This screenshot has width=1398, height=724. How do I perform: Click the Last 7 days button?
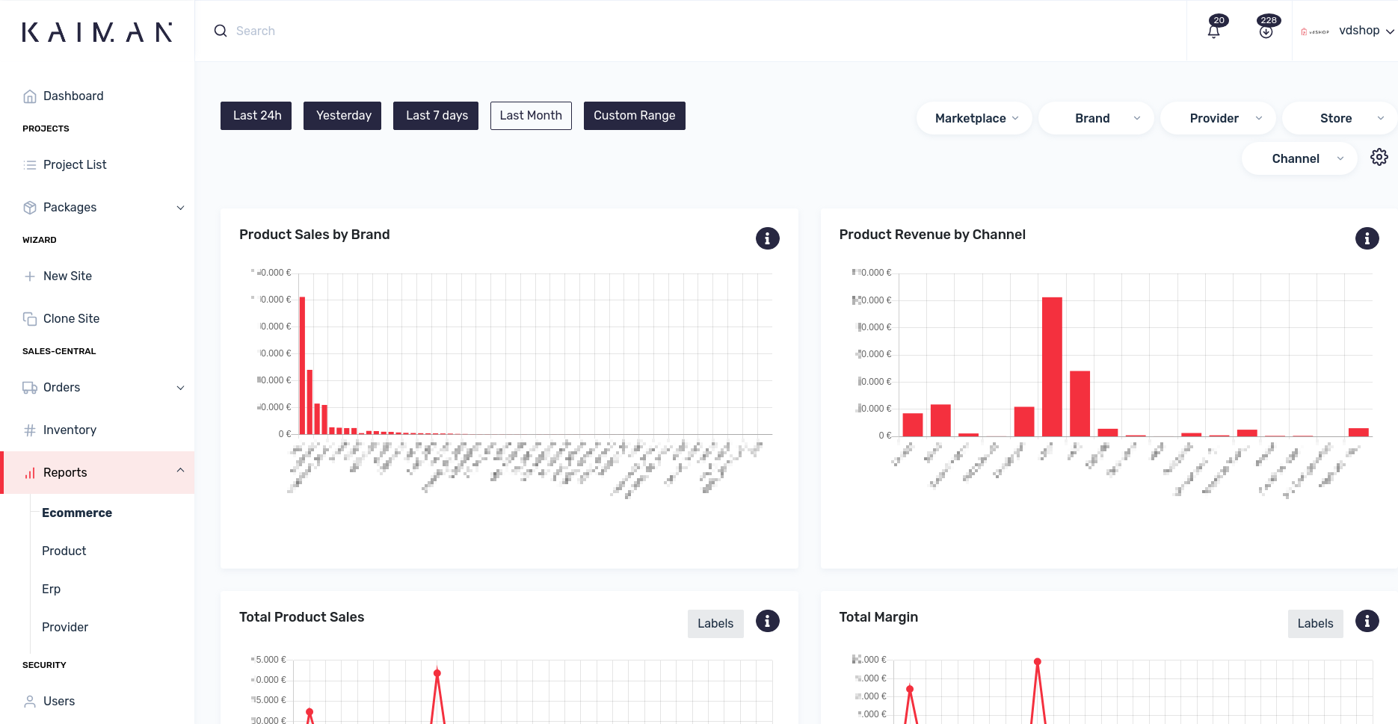coord(436,116)
